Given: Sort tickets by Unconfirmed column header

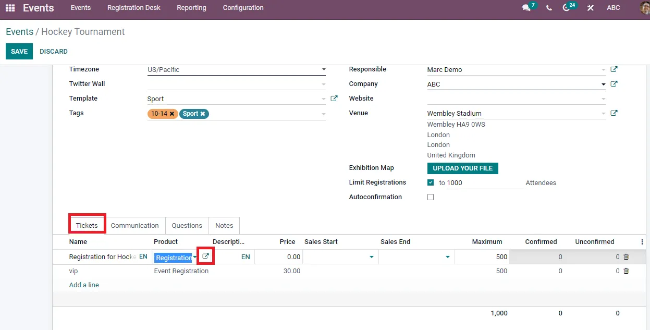Looking at the screenshot, I should pyautogui.click(x=595, y=242).
